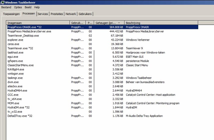This screenshot has height=140, width=214.
Task: Open the Beeld menu
Action: click(x=28, y=7)
